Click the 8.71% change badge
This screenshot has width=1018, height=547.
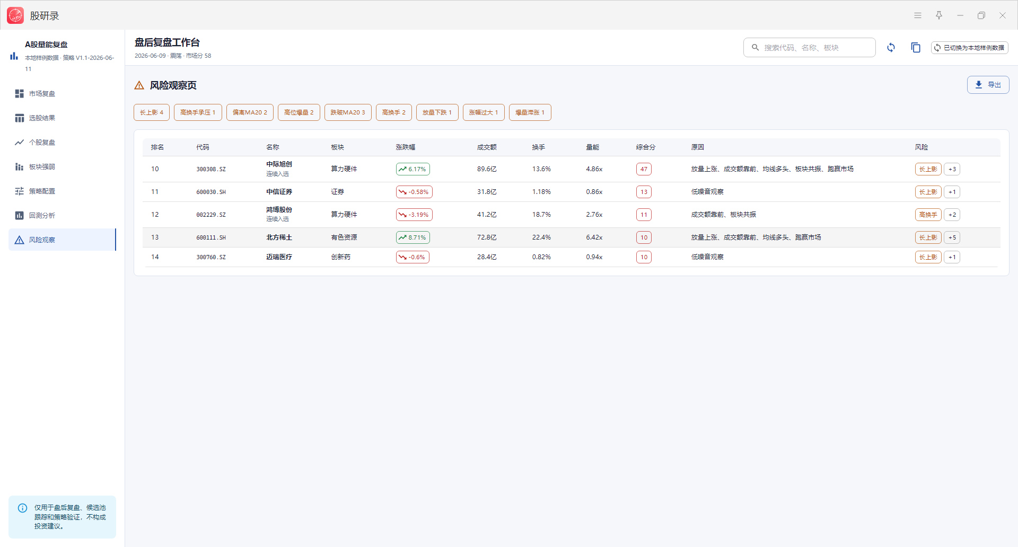(x=413, y=237)
